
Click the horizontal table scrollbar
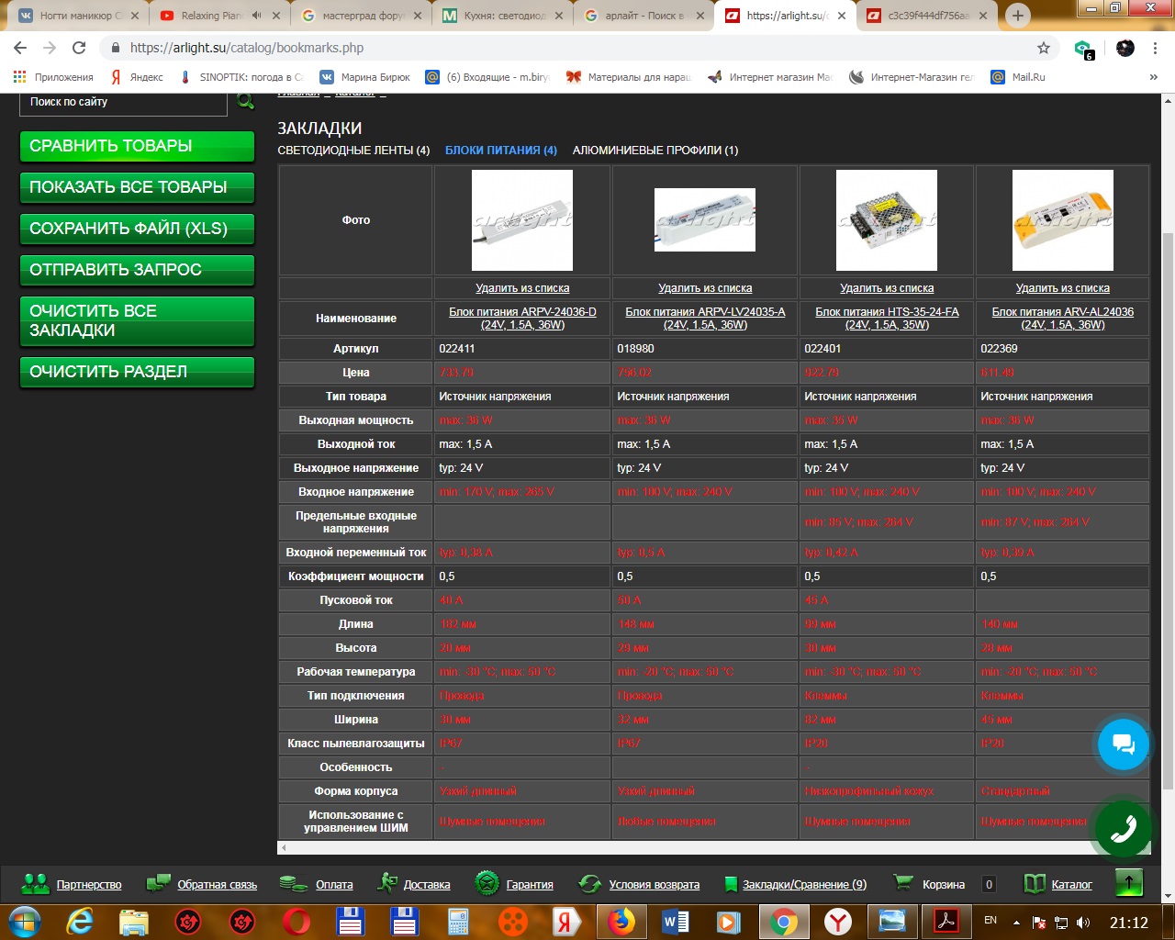(713, 847)
